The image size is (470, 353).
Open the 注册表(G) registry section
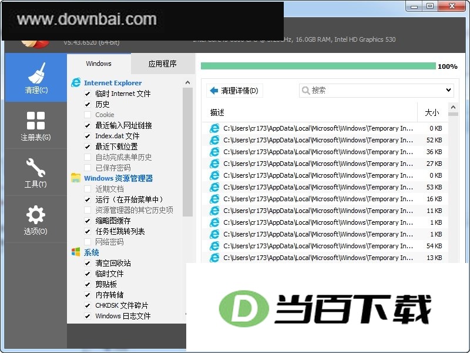(x=36, y=125)
